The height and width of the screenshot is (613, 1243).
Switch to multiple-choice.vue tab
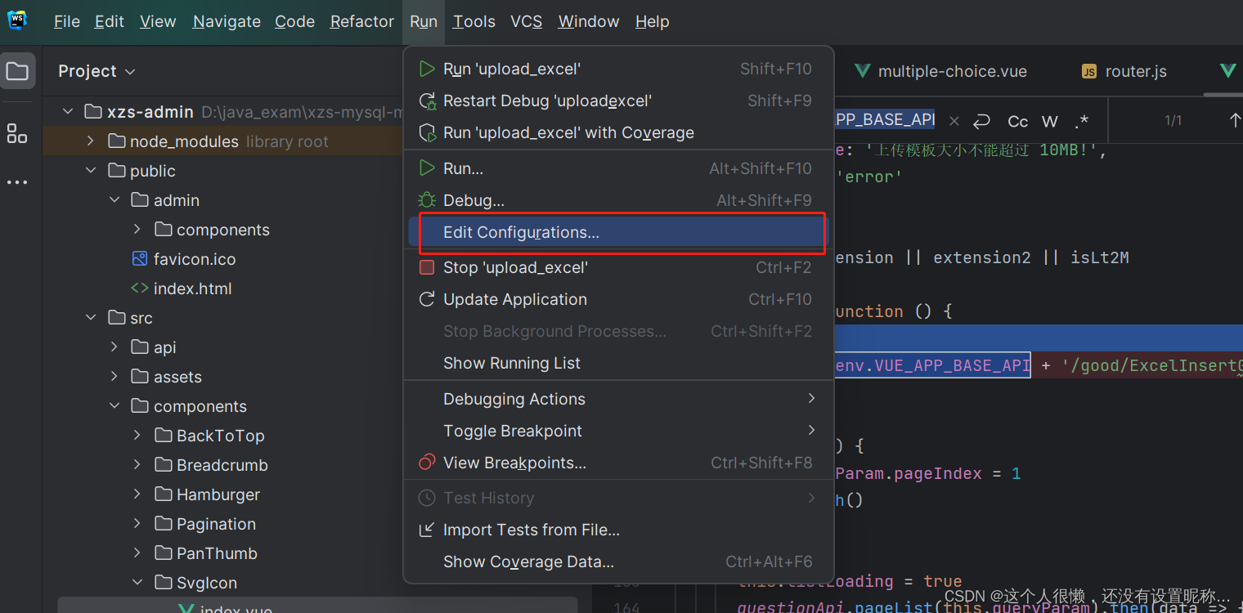(940, 72)
